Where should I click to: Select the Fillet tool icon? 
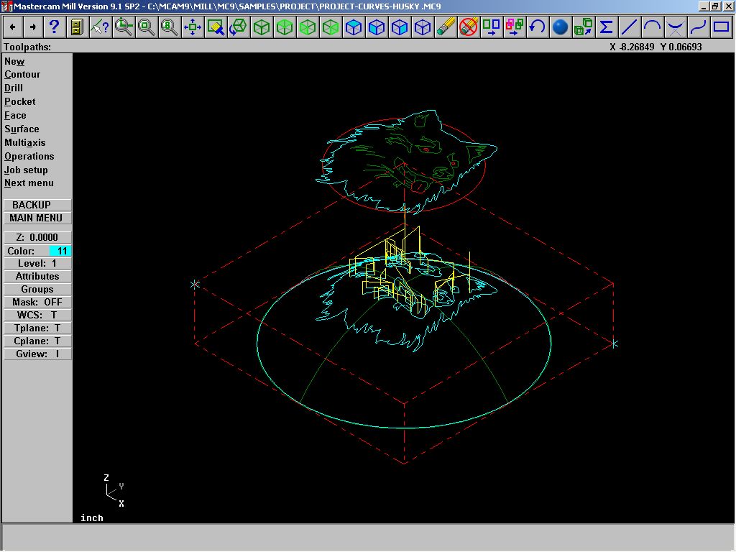[676, 27]
